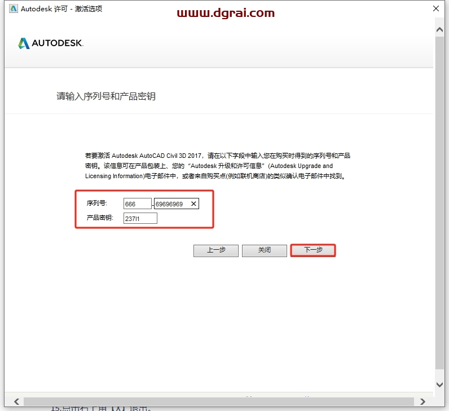
Task: Click the vertical scrollbar thumb
Action: [x=439, y=203]
